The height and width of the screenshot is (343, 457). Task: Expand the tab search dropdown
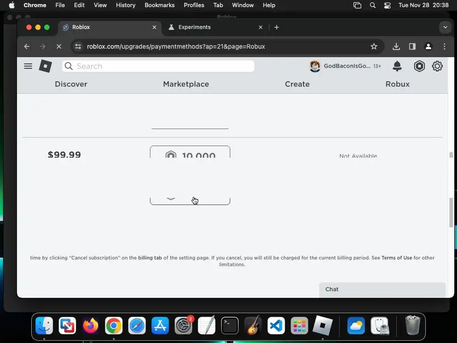[x=445, y=27]
